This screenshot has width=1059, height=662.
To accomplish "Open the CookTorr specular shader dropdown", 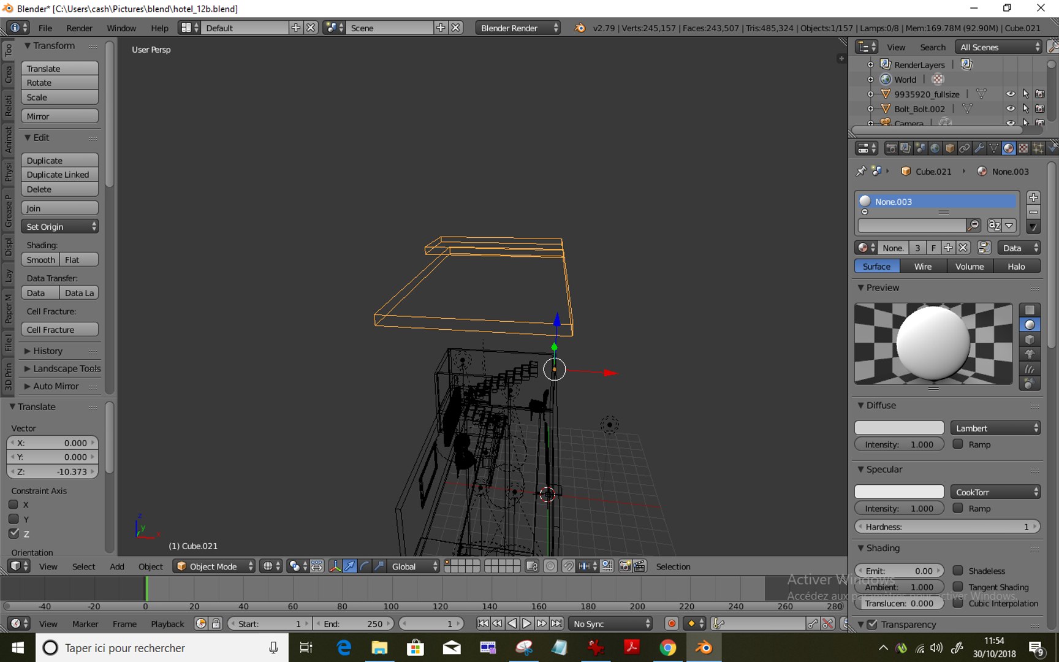I will 995,492.
